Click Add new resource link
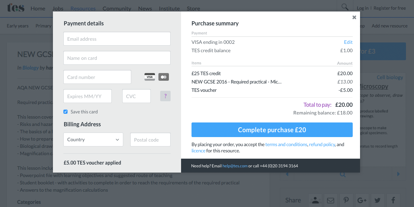 pos(389,26)
